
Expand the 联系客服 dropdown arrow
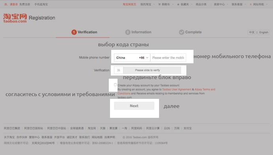point(245,4)
